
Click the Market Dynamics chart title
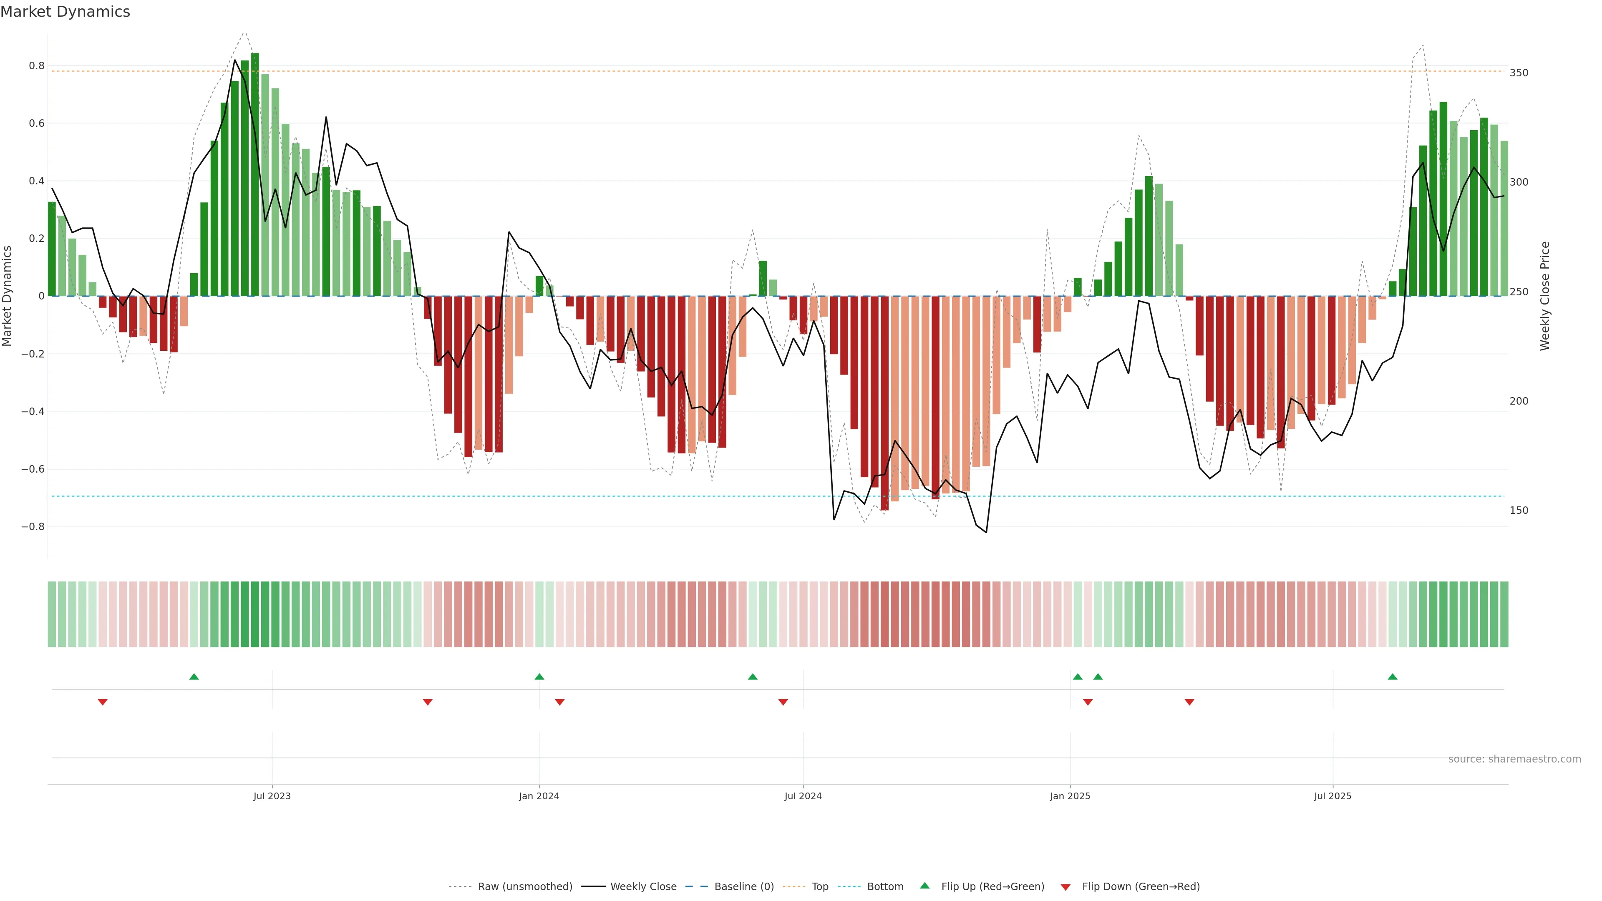point(65,12)
